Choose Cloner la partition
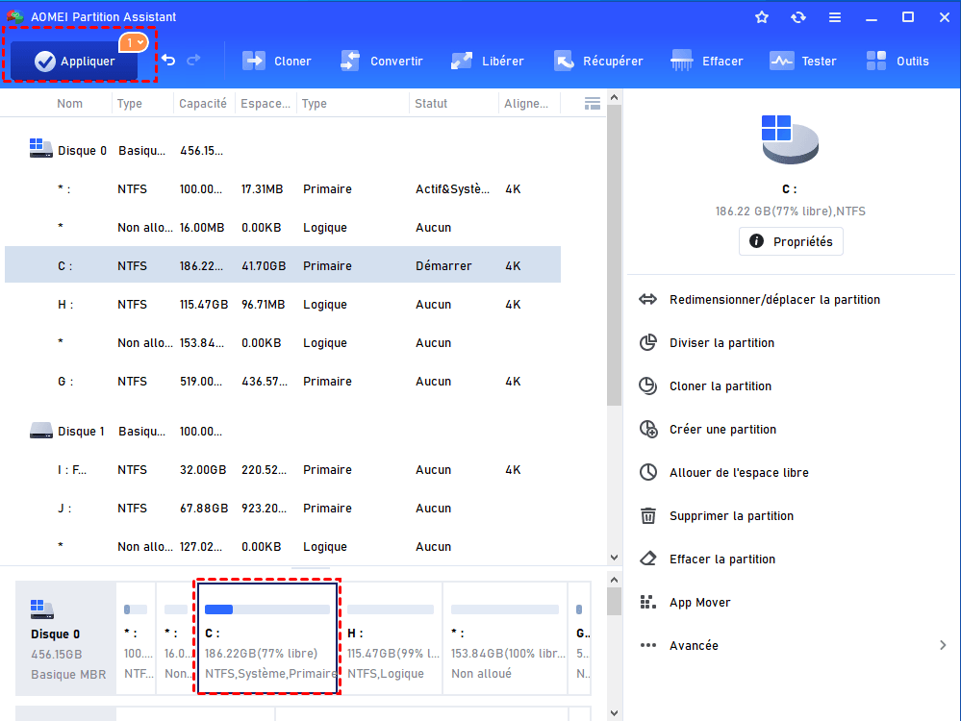The height and width of the screenshot is (721, 961). [721, 385]
